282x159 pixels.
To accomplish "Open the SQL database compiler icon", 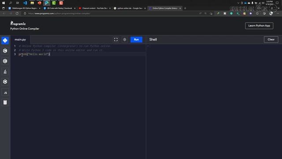I will (x=5, y=102).
